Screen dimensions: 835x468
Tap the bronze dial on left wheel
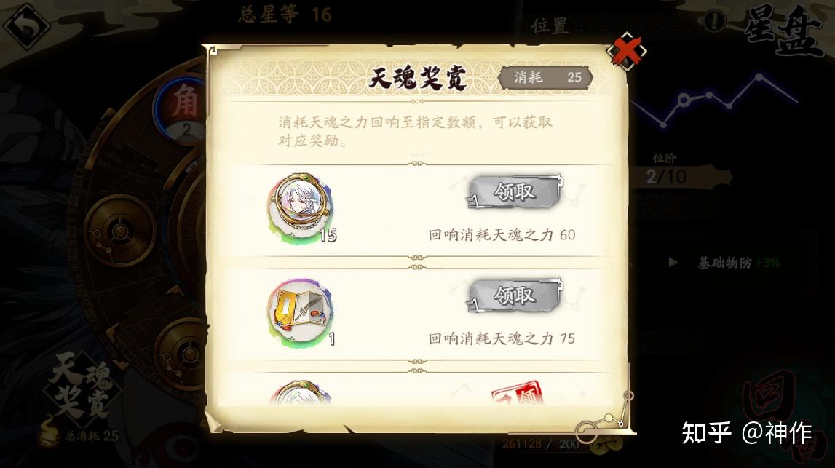[x=120, y=231]
